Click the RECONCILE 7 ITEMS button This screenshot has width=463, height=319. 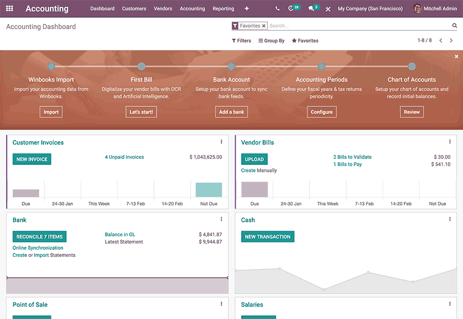(x=39, y=236)
